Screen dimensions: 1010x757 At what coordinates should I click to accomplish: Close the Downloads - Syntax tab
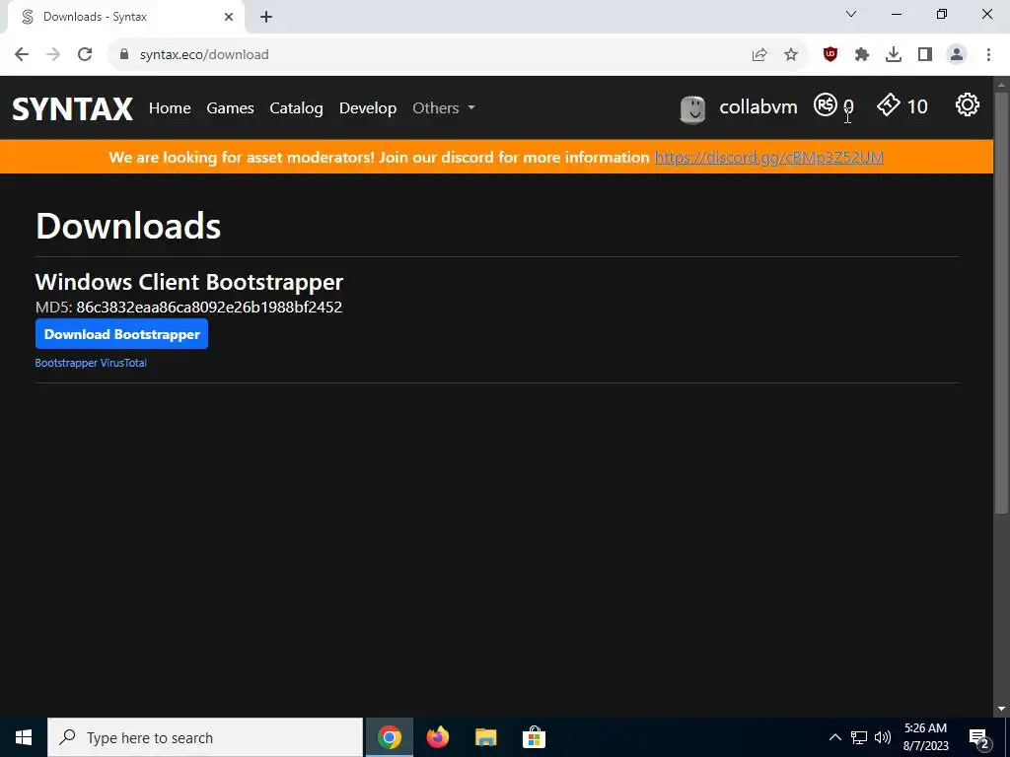229,17
